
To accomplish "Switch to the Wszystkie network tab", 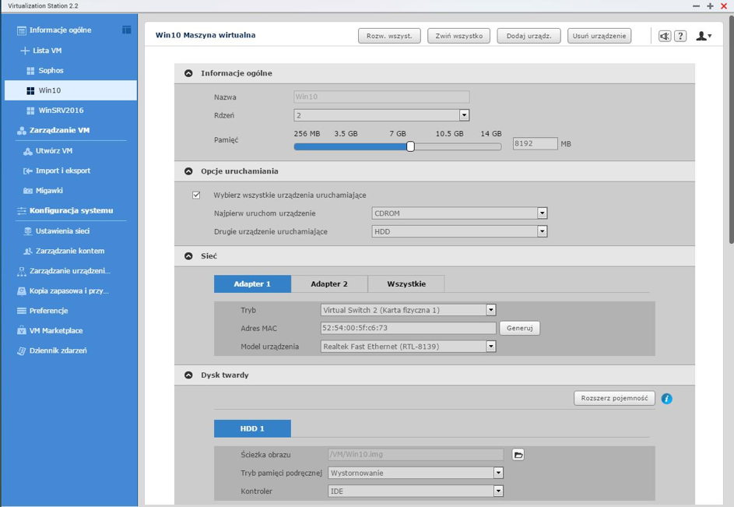I will 406,284.
